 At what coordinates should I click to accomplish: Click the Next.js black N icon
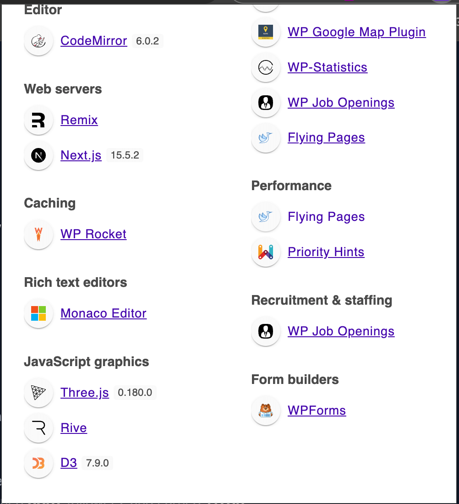38,156
